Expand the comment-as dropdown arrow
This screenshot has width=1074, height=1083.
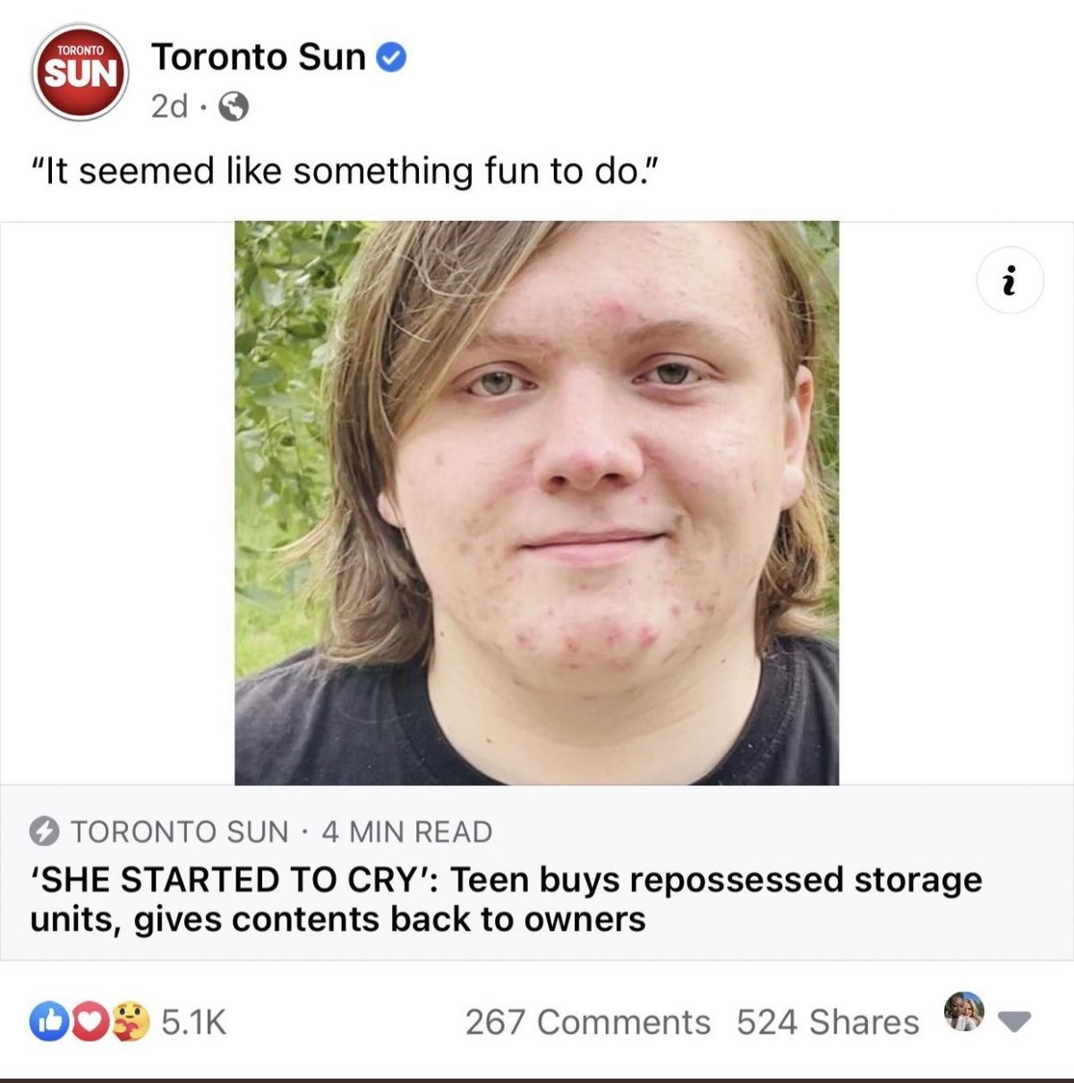(x=1014, y=1020)
